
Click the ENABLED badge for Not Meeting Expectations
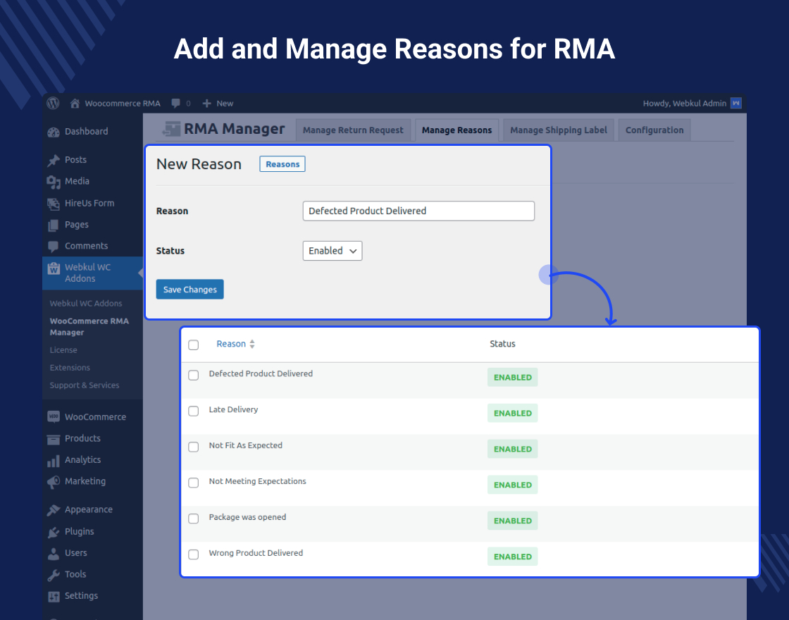pyautogui.click(x=512, y=485)
